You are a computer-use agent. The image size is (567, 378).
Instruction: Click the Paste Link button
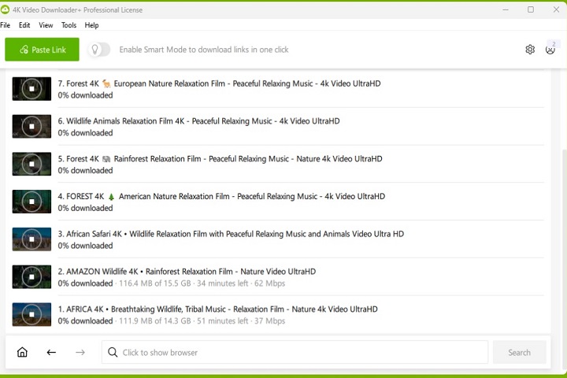(42, 50)
